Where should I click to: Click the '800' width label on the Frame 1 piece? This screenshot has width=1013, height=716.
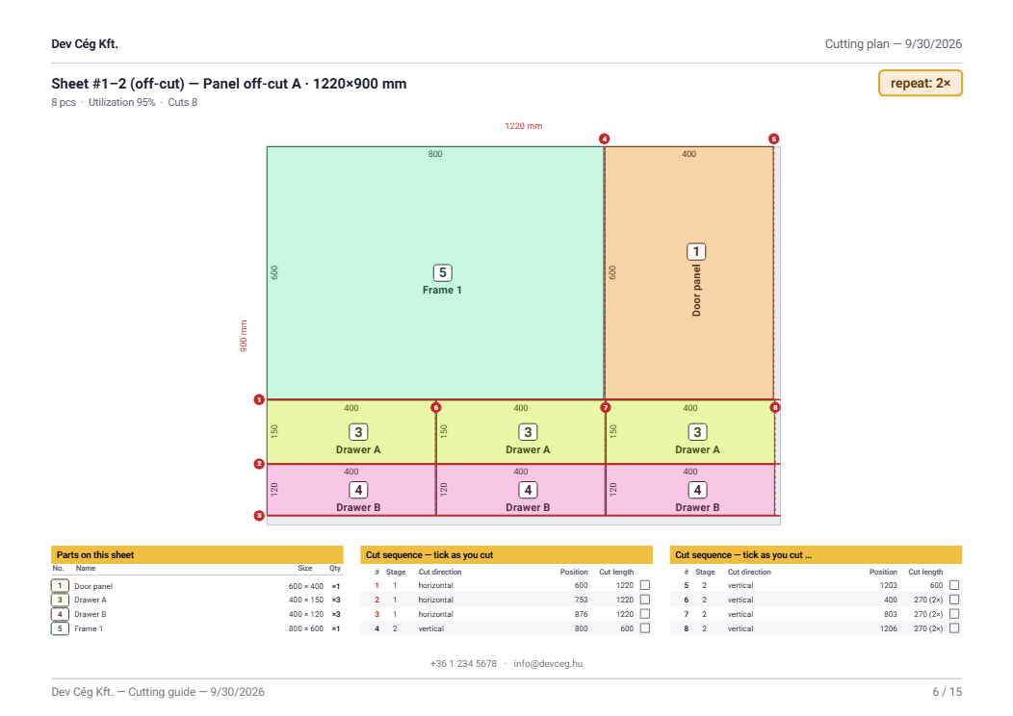pos(435,154)
